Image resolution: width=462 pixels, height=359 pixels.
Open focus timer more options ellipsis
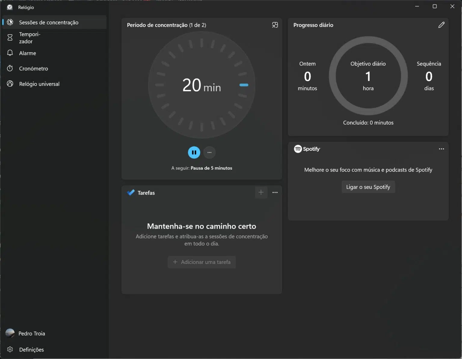pos(209,152)
